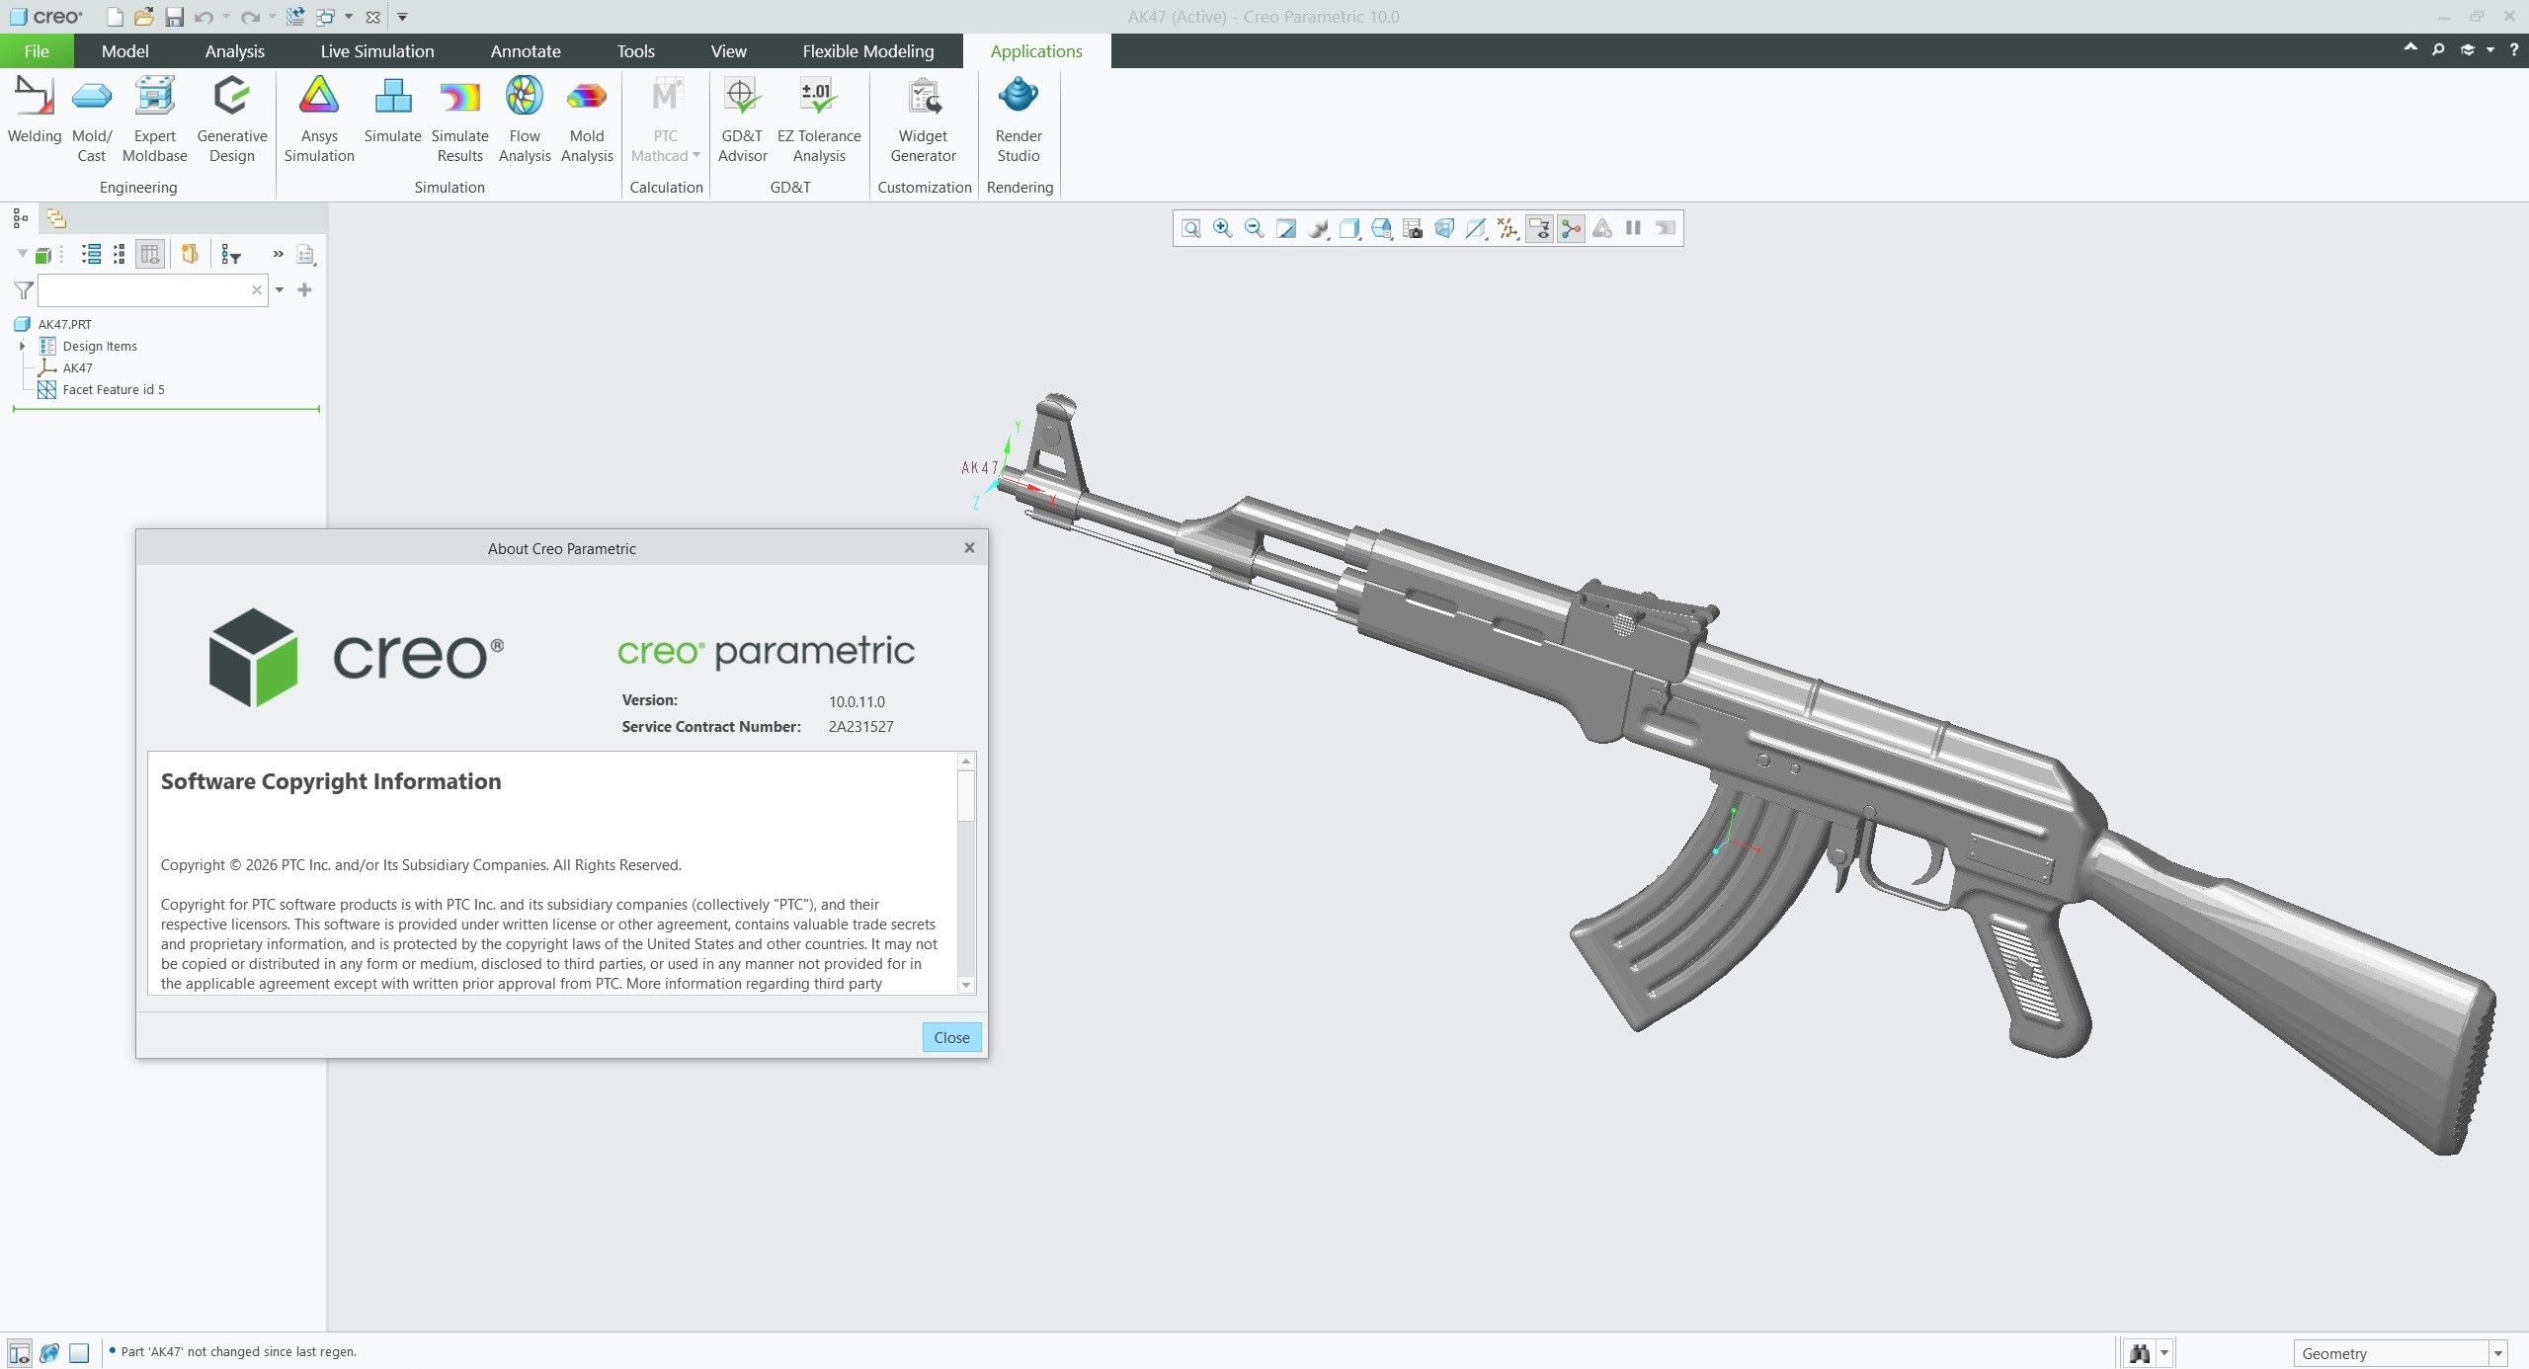Image resolution: width=2529 pixels, height=1369 pixels.
Task: Open Expert Moldbase
Action: [155, 119]
